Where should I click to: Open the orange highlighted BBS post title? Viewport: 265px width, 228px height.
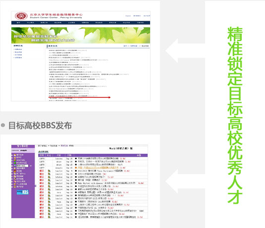(x=98, y=168)
